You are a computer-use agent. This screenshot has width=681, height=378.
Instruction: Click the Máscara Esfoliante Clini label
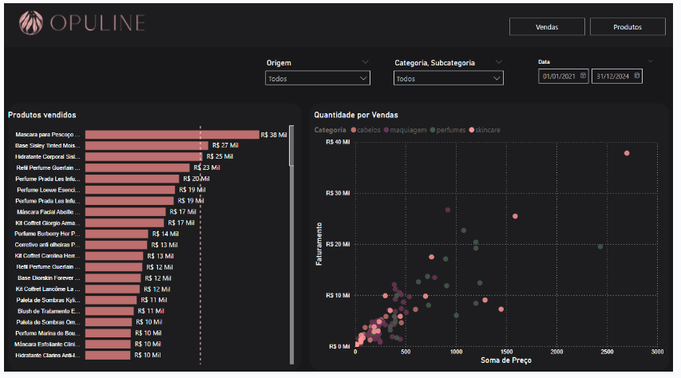(47, 345)
